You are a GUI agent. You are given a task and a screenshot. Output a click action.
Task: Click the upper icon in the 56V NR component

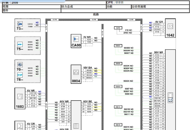point(170,95)
